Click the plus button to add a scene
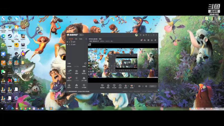 tap(86, 39)
